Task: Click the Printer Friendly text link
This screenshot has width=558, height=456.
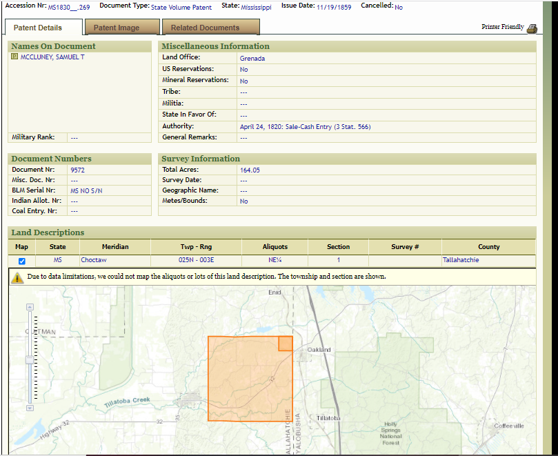Action: 502,27
